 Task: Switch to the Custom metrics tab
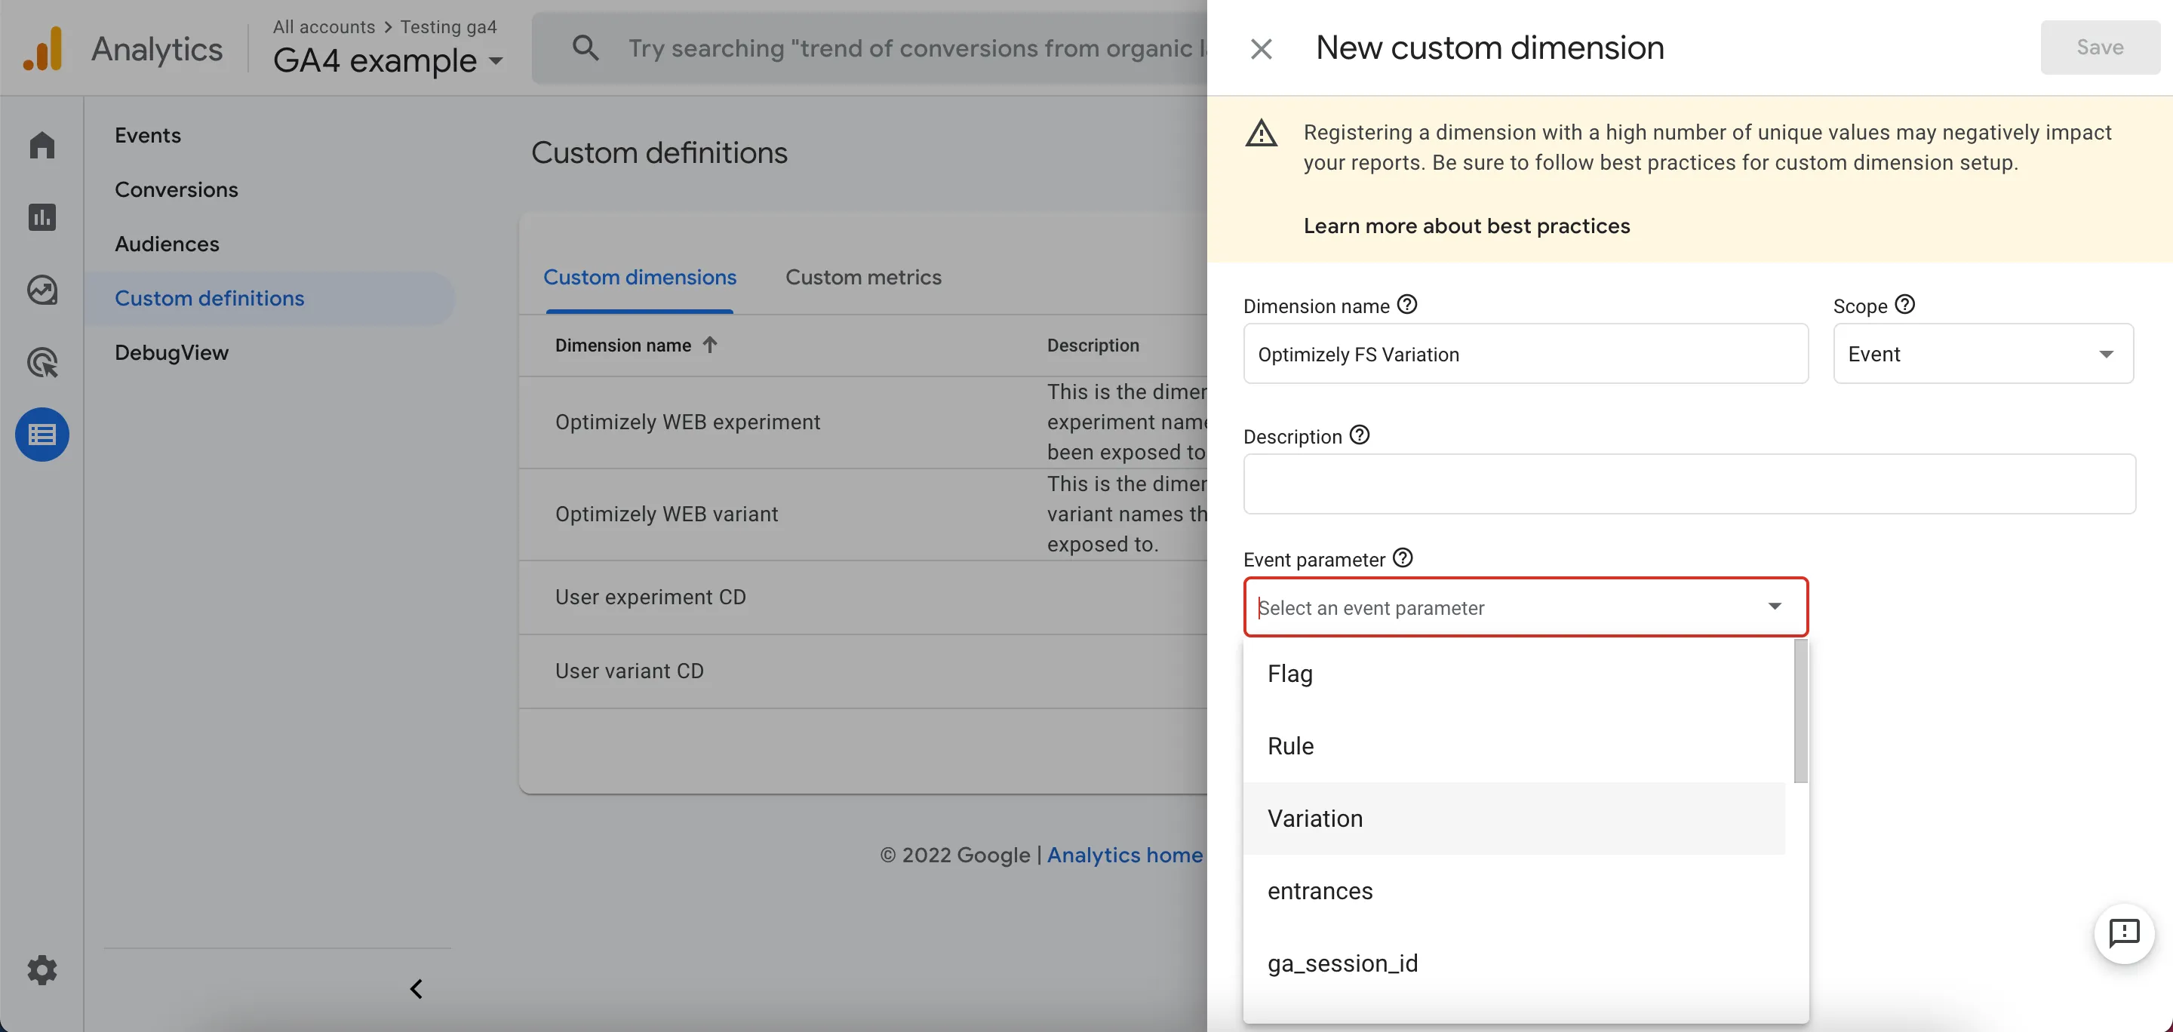863,278
